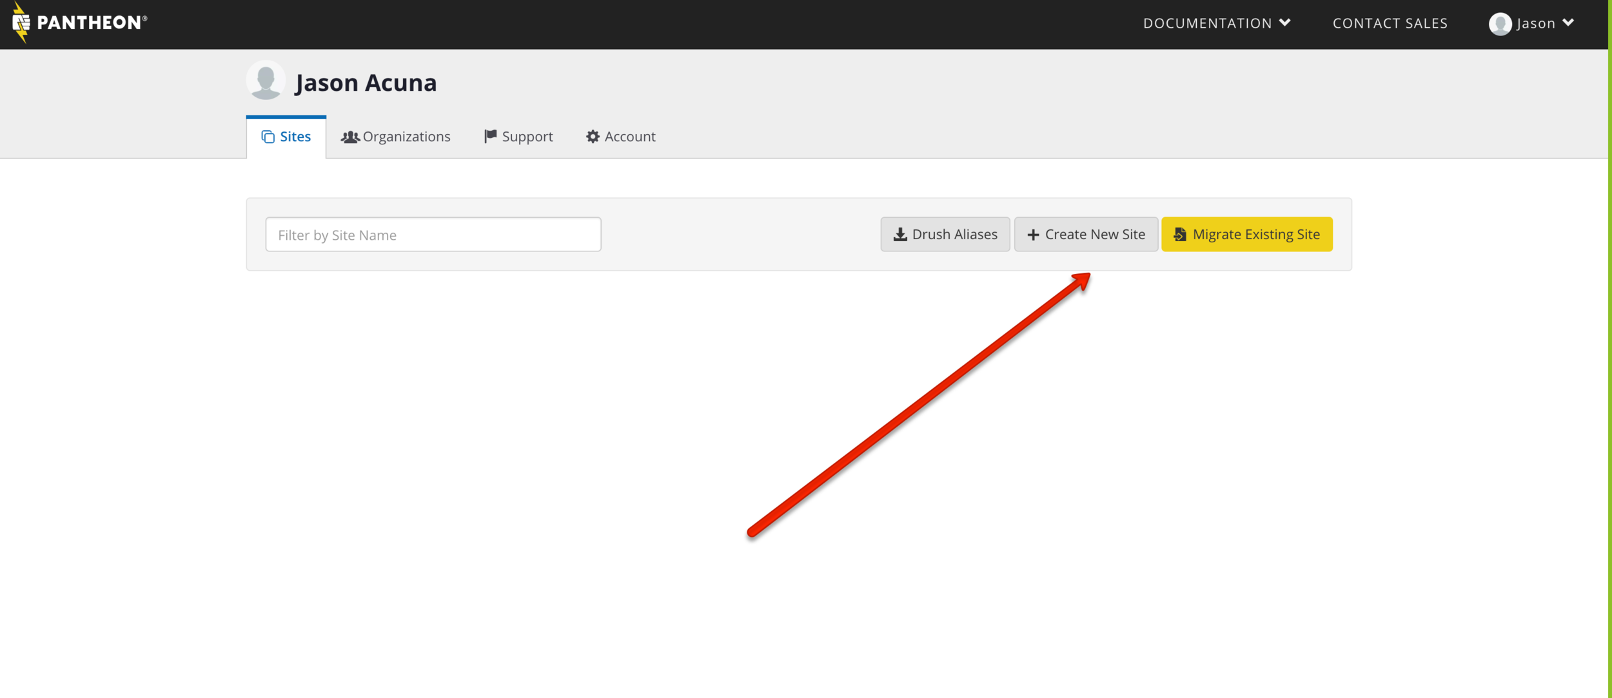The width and height of the screenshot is (1612, 698).
Task: Click the Support flag icon
Action: 490,136
